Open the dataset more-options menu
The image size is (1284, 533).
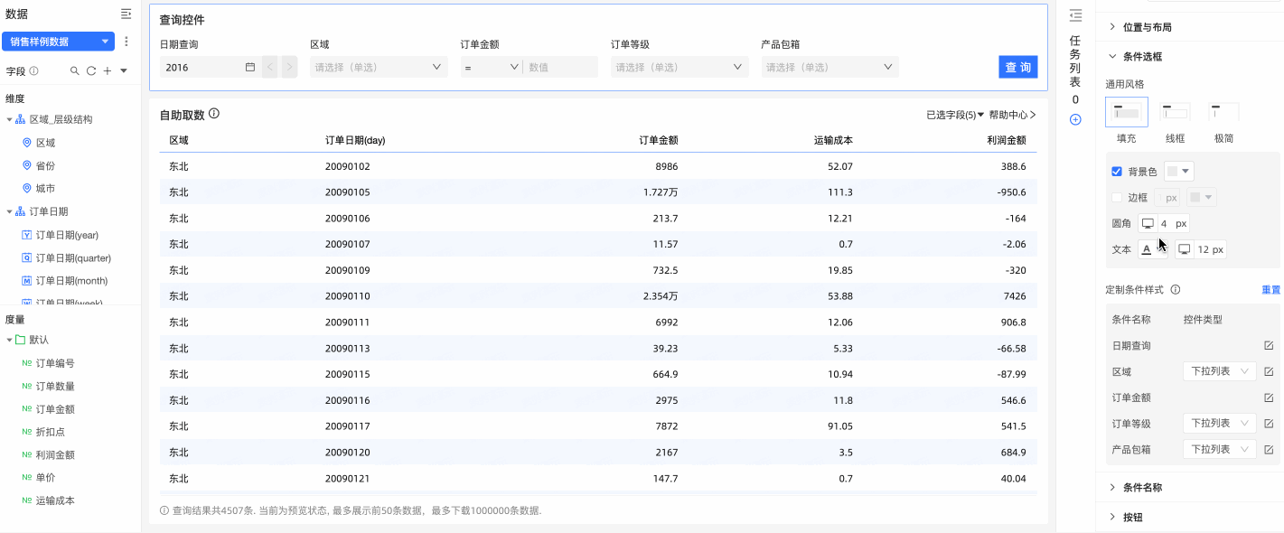click(127, 42)
